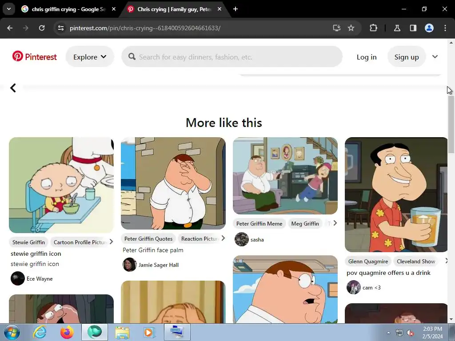455x341 pixels.
Task: Open the sasha profile name
Action: point(257,239)
